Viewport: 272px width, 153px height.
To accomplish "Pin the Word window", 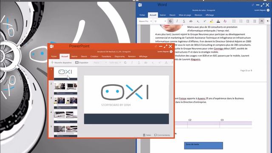I will pos(253,5).
